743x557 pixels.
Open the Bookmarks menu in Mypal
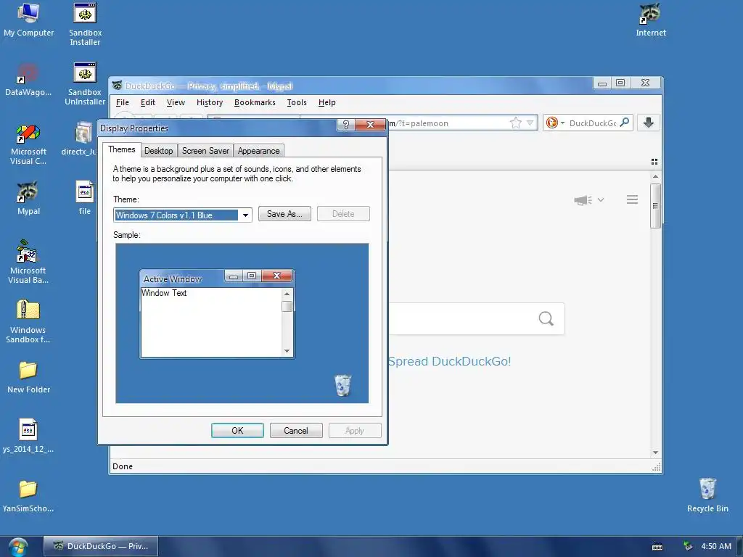pyautogui.click(x=255, y=102)
